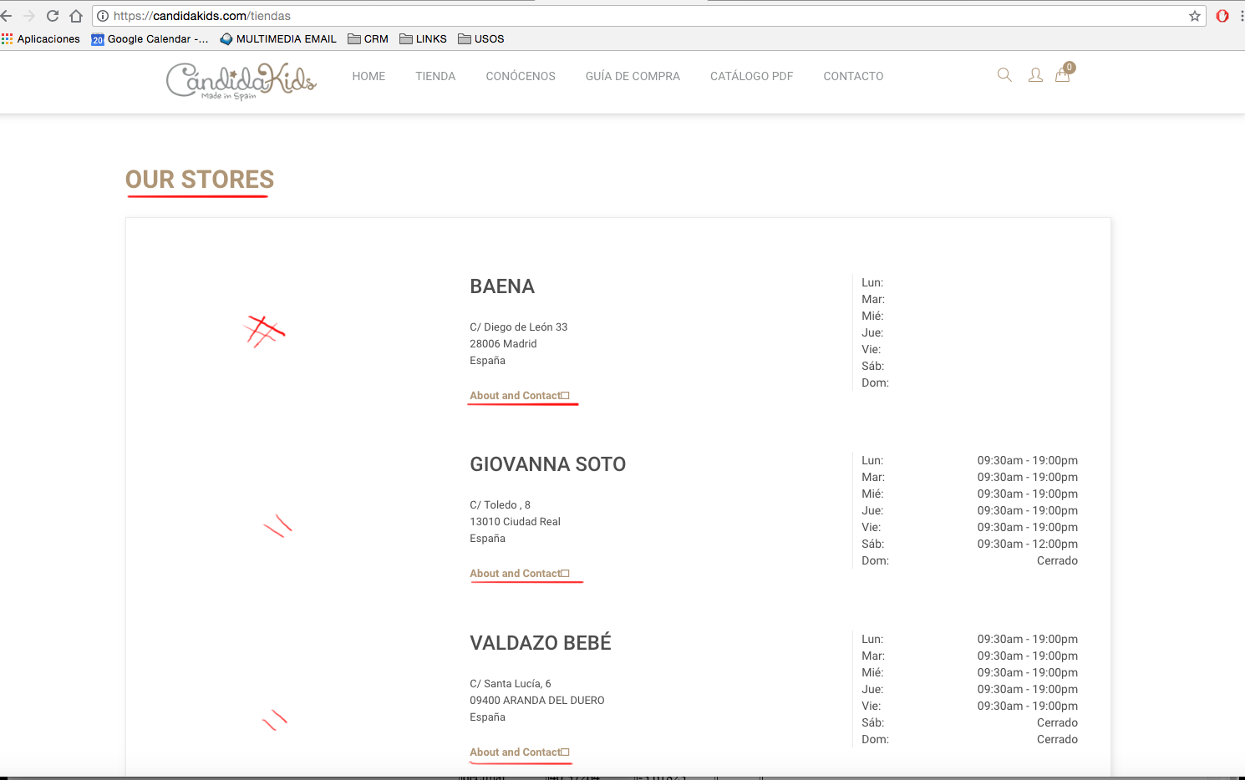Click the text 28006 Madrid
Viewport: 1245px width, 780px height.
(x=503, y=344)
